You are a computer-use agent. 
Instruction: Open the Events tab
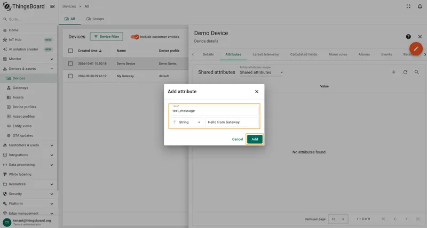(x=386, y=54)
